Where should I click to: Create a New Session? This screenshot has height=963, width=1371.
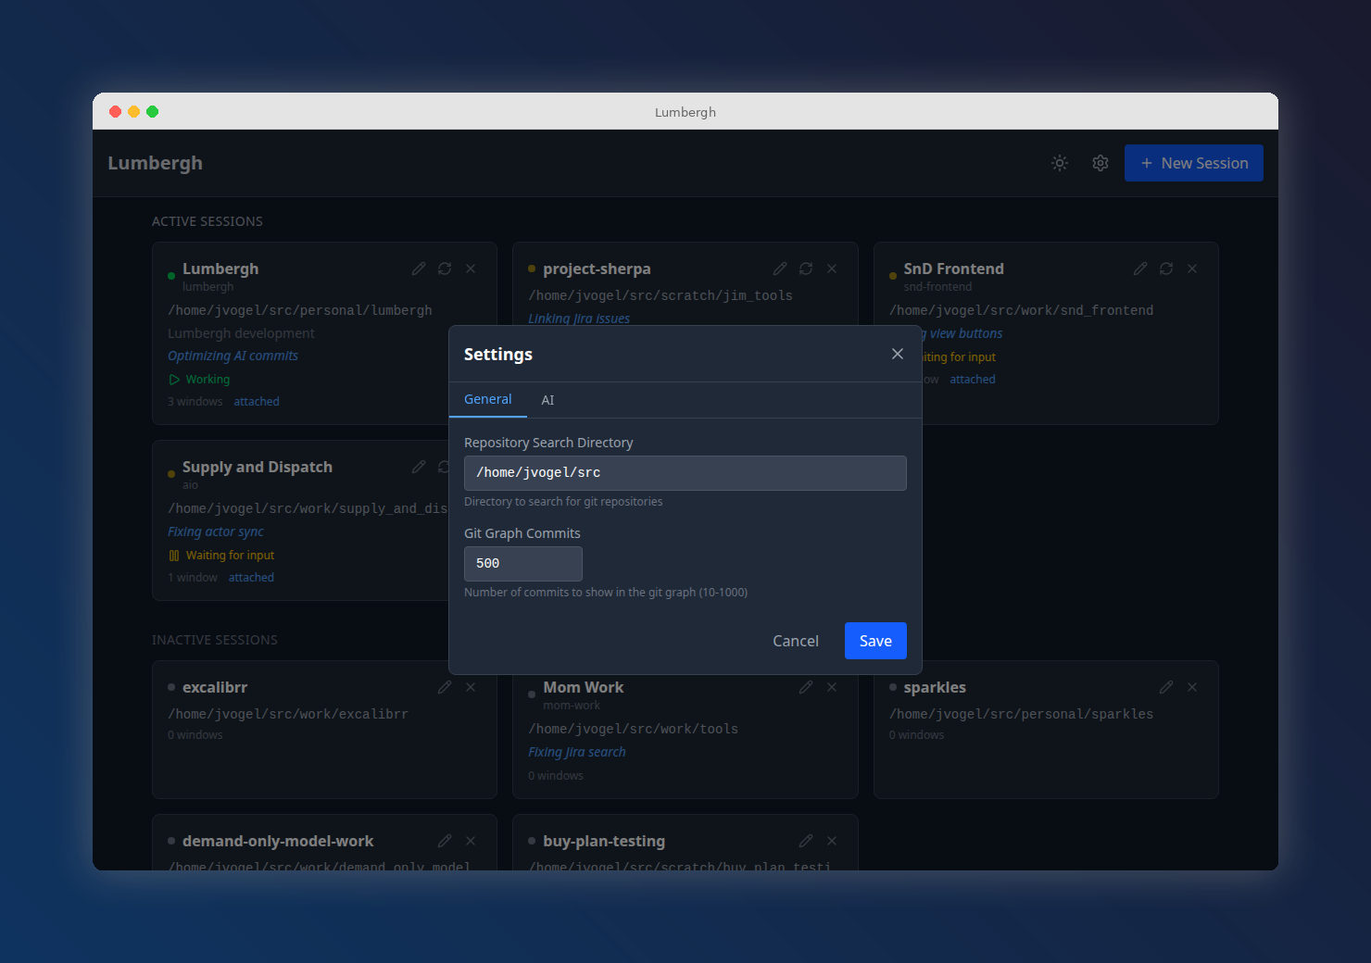point(1193,163)
